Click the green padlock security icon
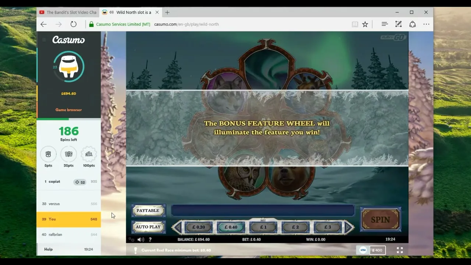This screenshot has height=265, width=471. pyautogui.click(x=91, y=24)
